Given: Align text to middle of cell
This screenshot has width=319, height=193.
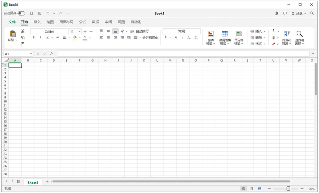Looking at the screenshot, I should coord(108,31).
